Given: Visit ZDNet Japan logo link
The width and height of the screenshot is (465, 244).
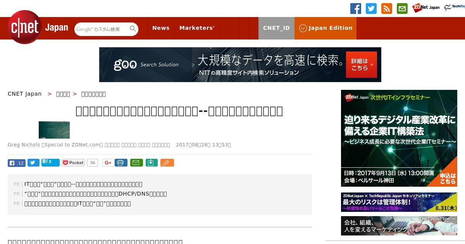Looking at the screenshot, I should click(x=426, y=8).
